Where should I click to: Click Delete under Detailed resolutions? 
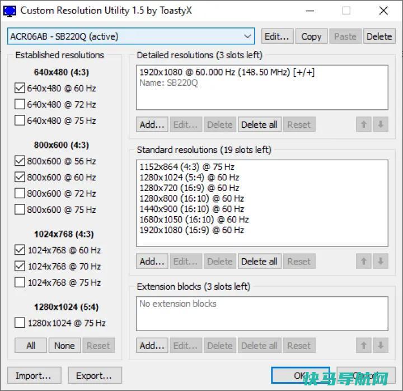point(220,125)
